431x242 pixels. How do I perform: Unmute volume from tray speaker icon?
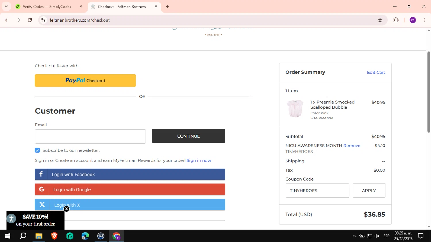[377, 236]
